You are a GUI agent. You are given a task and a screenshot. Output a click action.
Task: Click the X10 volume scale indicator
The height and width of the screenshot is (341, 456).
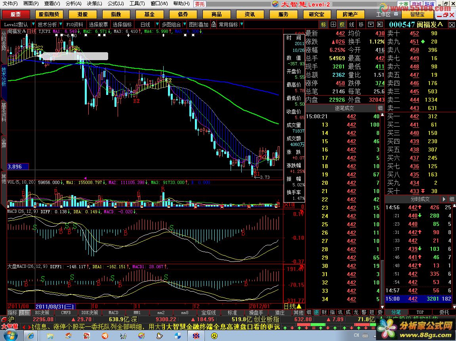(289, 205)
